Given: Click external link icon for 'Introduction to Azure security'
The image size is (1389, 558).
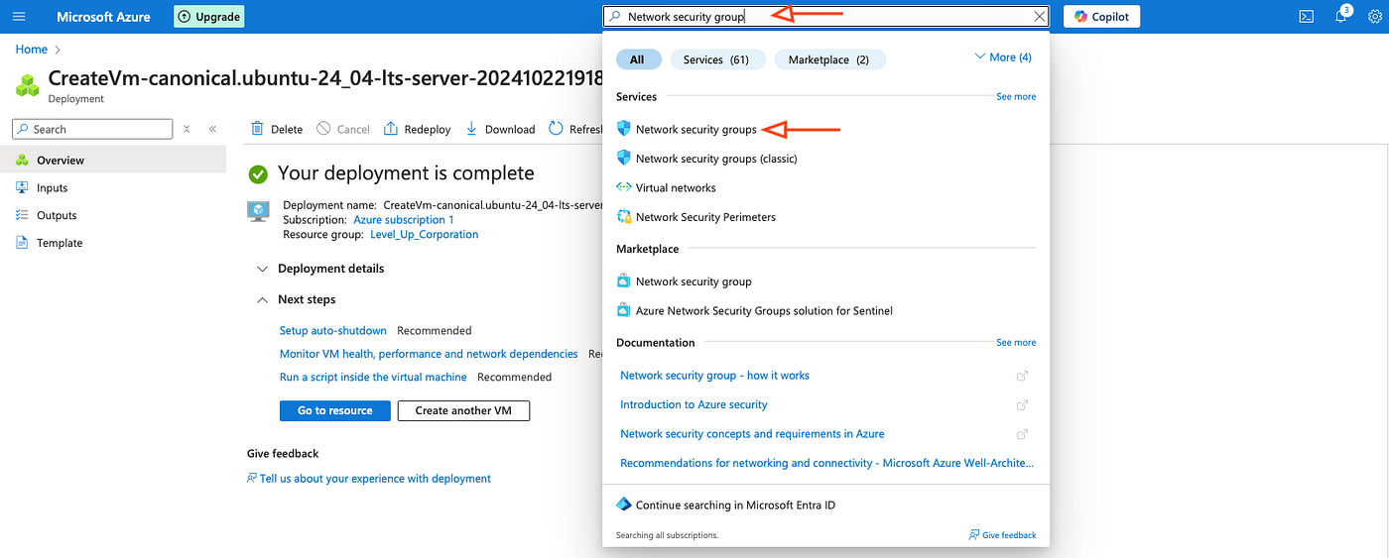Looking at the screenshot, I should (1022, 404).
